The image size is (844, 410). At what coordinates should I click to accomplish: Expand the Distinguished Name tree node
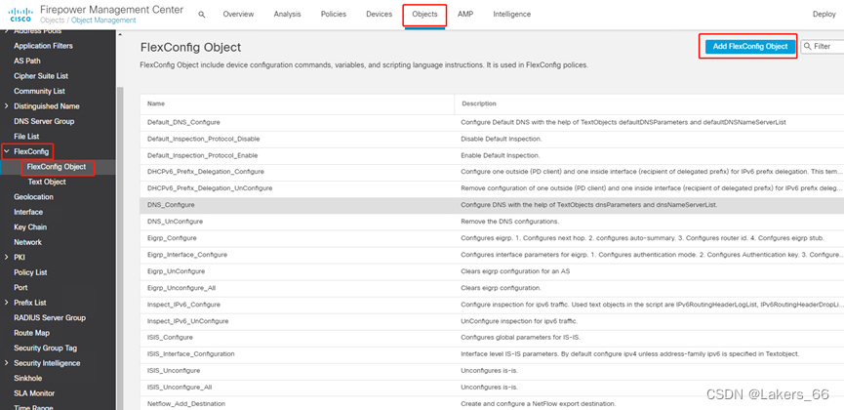click(x=6, y=106)
